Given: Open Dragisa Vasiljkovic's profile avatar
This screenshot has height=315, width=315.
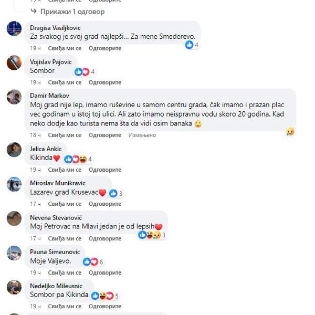Looking at the screenshot, I should 14,28.
